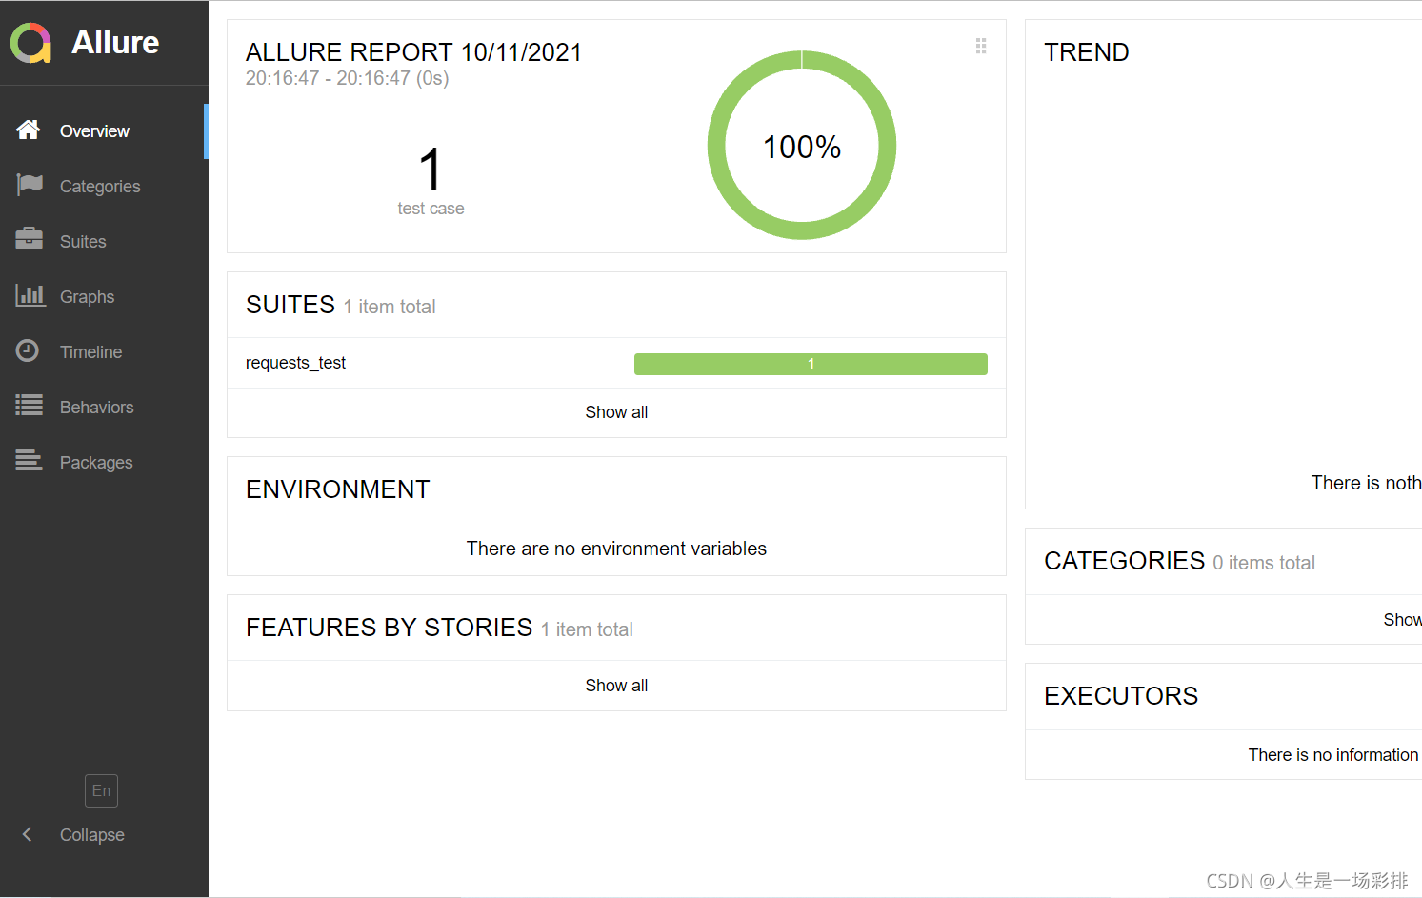Click the Behaviors list icon
This screenshot has height=898, width=1422.
click(30, 406)
